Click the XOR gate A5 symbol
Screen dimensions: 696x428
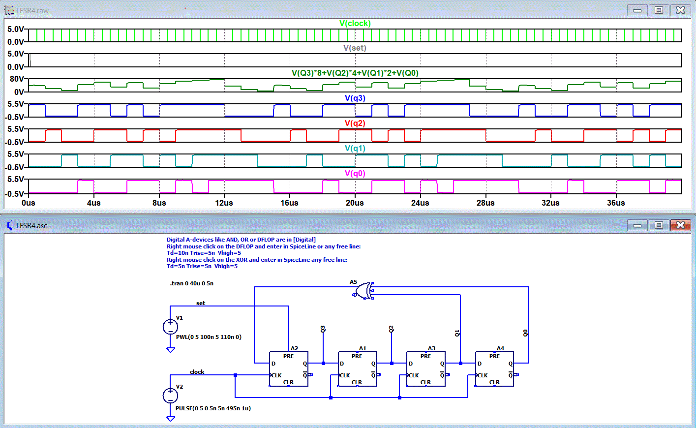pos(363,291)
